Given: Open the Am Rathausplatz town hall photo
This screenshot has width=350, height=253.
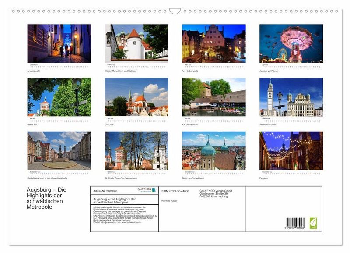Looking at the screenshot, I should click(291, 97).
